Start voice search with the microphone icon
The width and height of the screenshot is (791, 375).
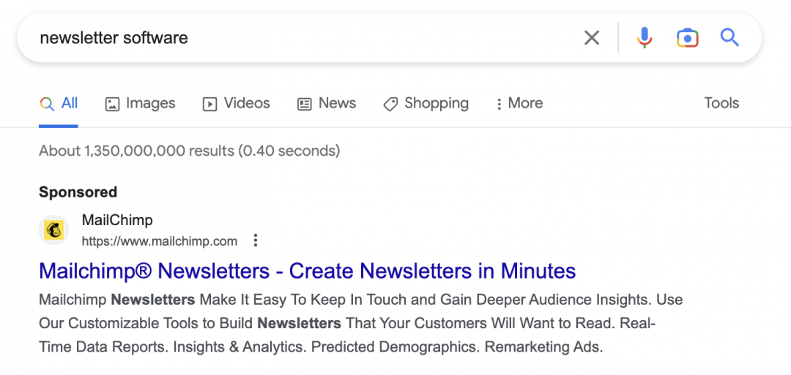pyautogui.click(x=645, y=38)
